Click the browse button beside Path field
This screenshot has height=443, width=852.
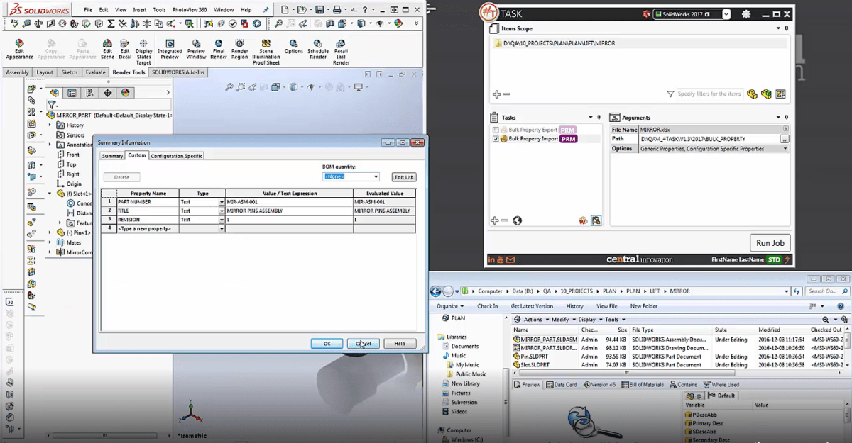tap(785, 139)
